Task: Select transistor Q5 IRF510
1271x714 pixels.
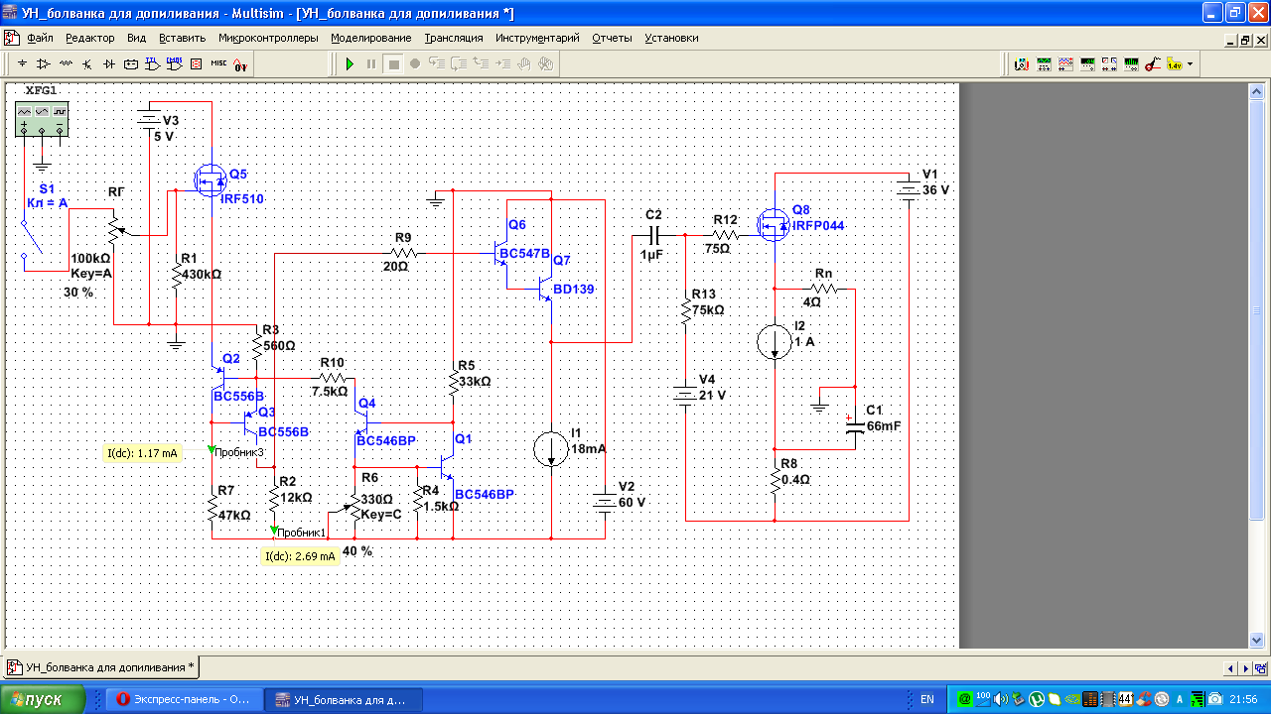Action: pos(211,181)
